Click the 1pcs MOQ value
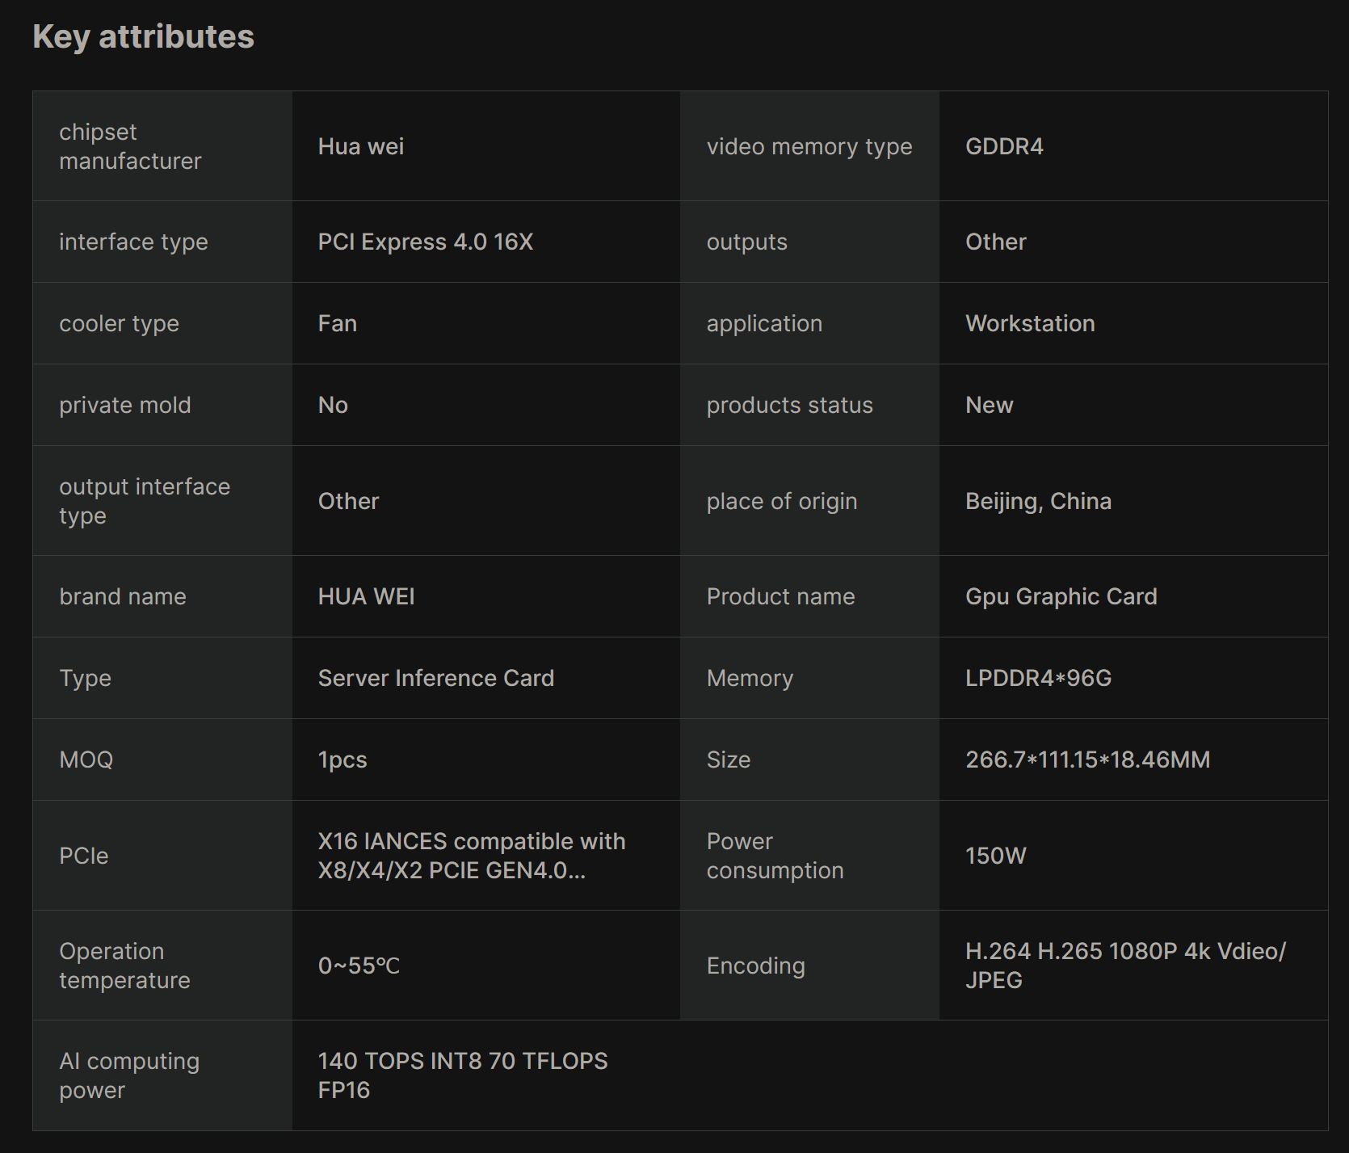Viewport: 1349px width, 1153px height. tap(343, 760)
